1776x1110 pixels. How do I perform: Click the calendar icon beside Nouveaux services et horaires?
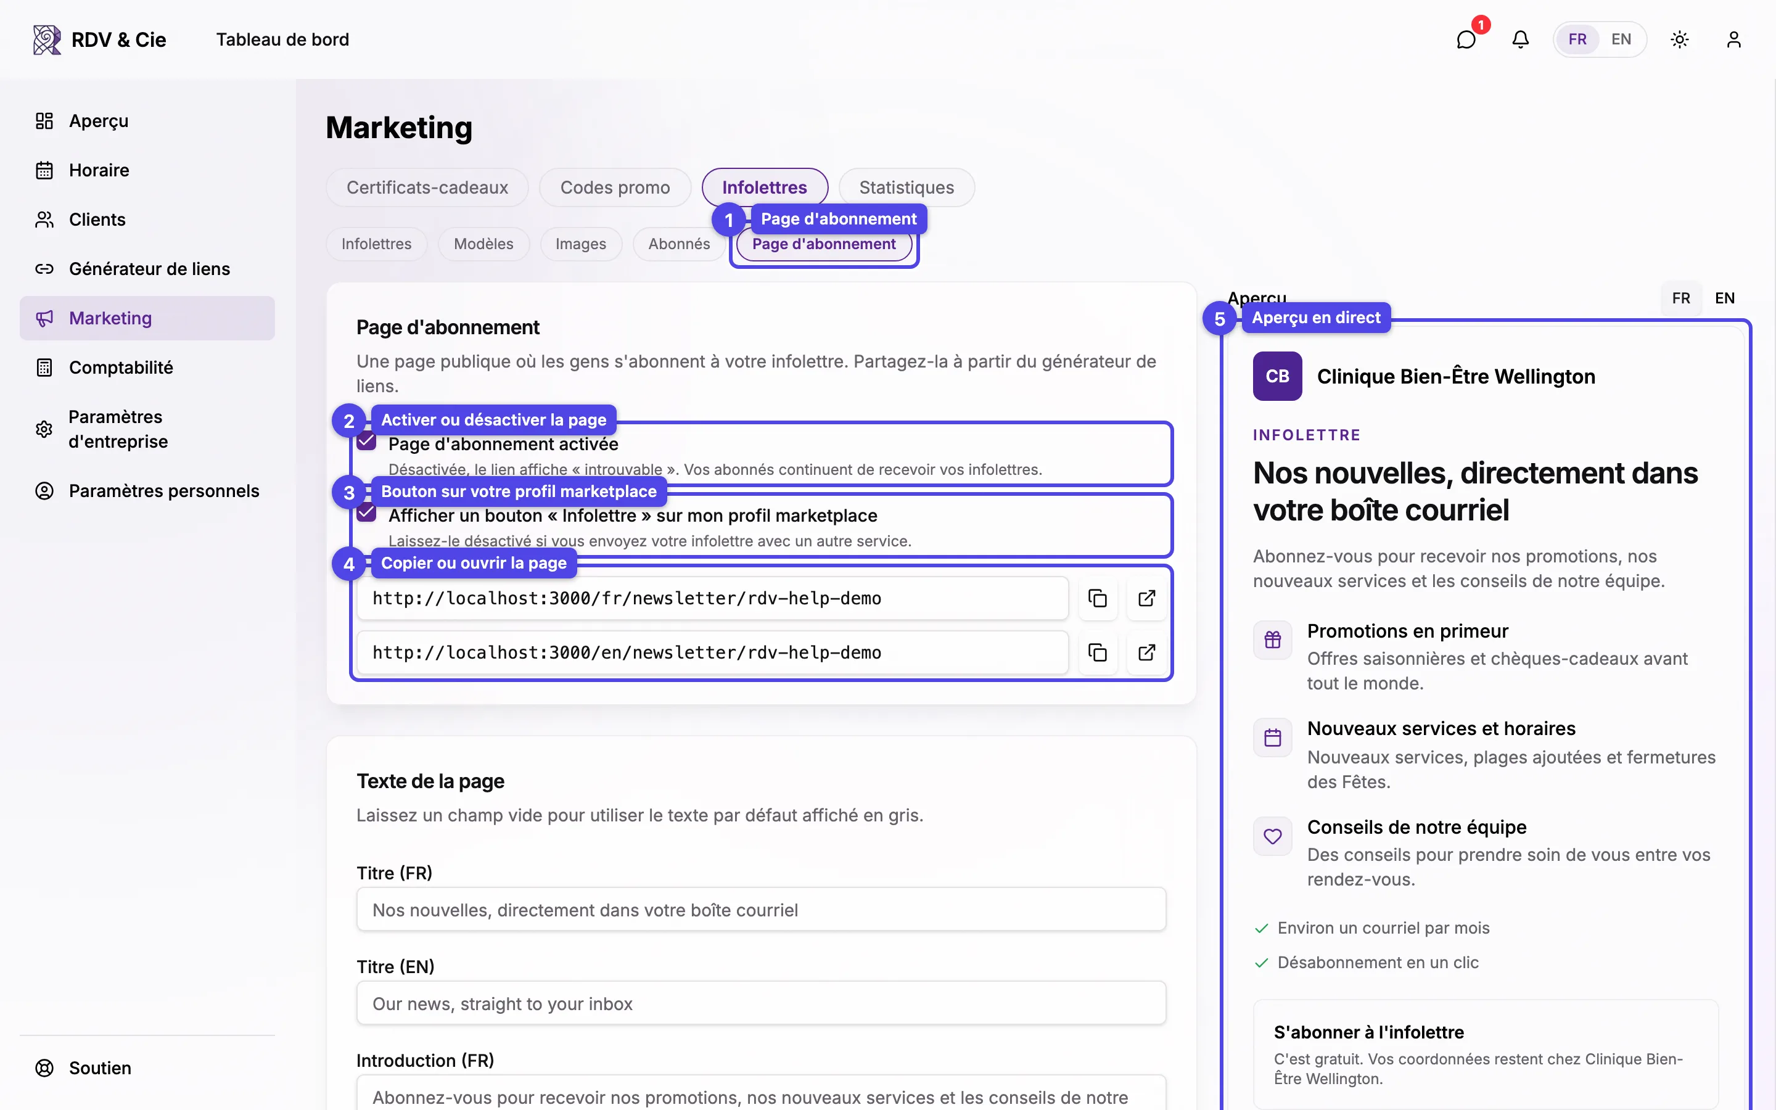click(x=1273, y=737)
